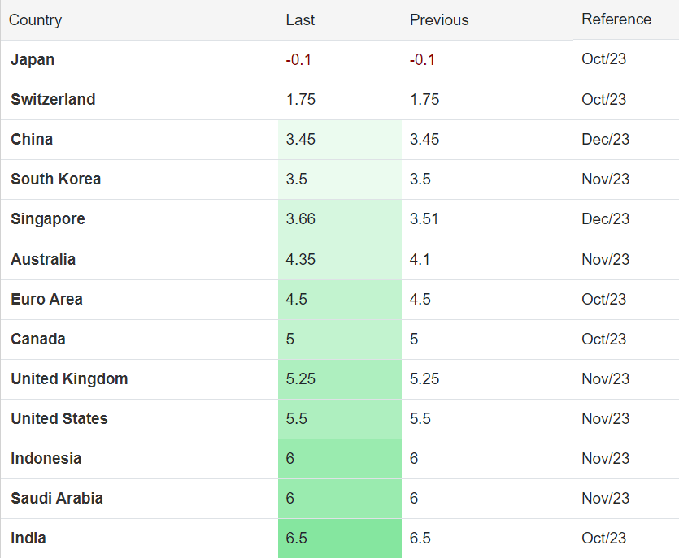Open the Japan country link
Screen dimensions: 679x558
pos(33,60)
